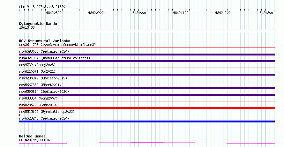Select the DGV Structural Variants track title
This screenshot has width=284, height=147.
[45, 41]
